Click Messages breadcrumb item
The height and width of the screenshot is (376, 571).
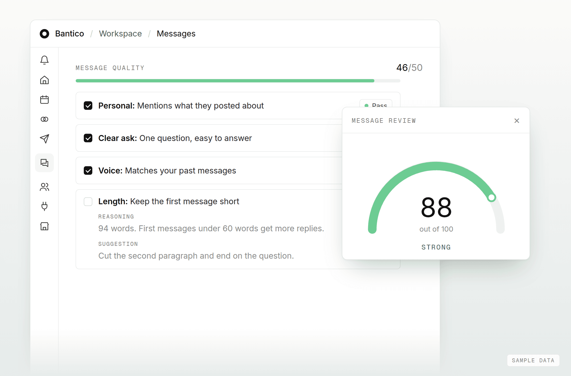click(176, 34)
